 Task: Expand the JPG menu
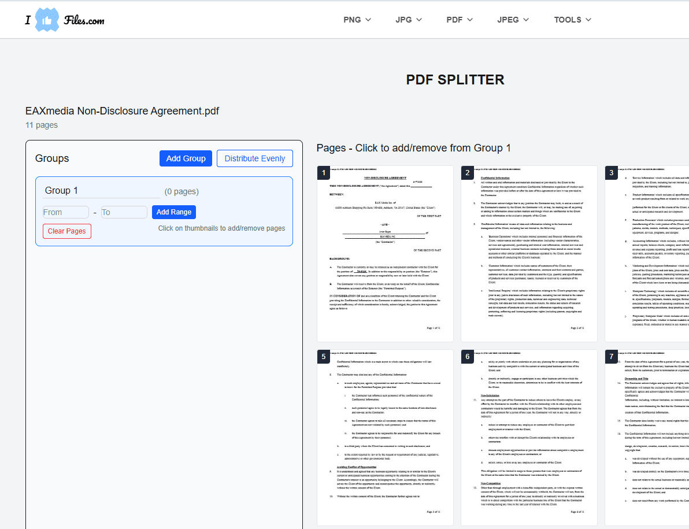click(408, 20)
